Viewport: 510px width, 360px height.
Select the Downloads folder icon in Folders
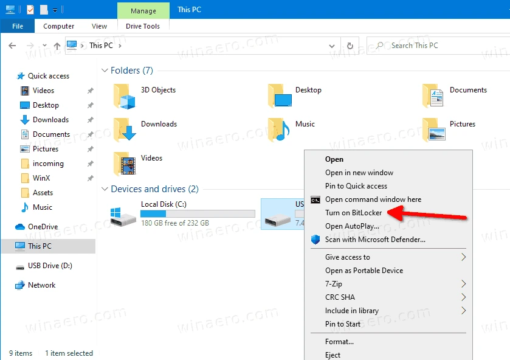pos(125,130)
